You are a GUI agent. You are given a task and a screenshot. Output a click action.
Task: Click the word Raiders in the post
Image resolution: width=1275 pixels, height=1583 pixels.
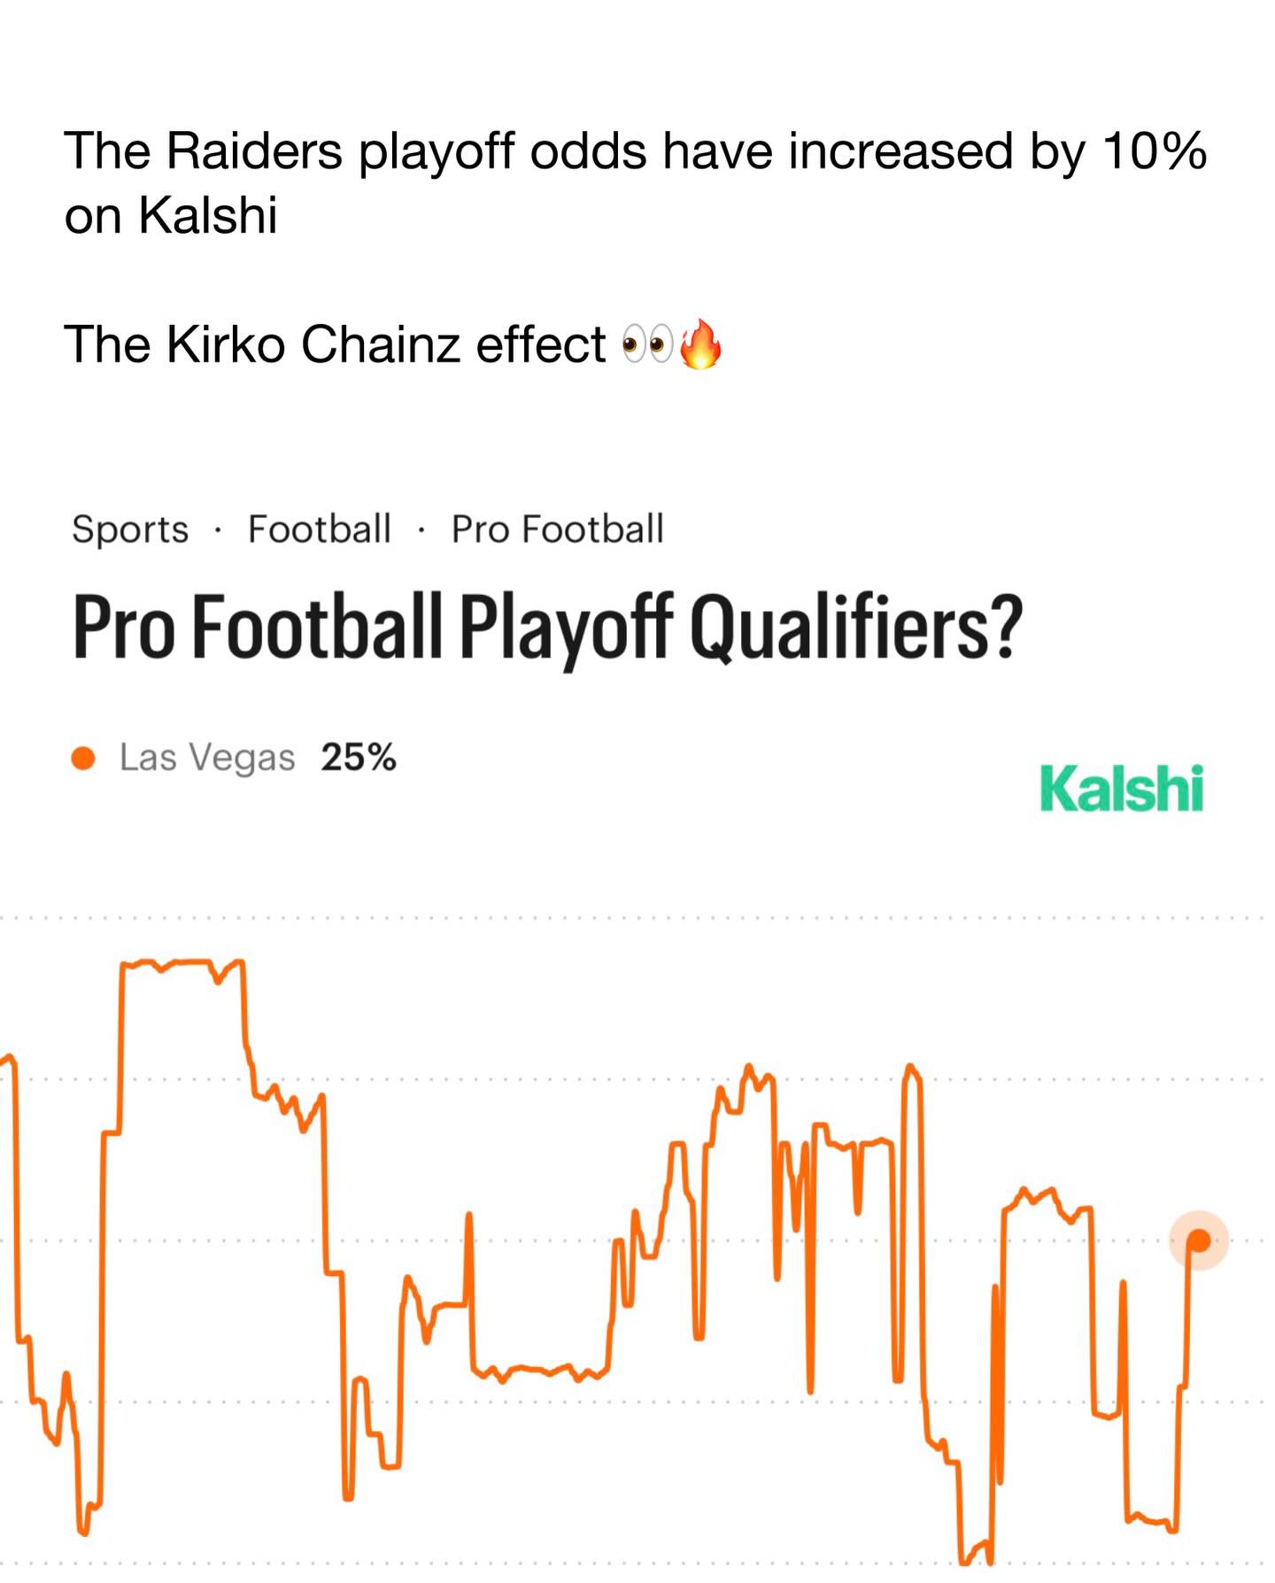[254, 151]
